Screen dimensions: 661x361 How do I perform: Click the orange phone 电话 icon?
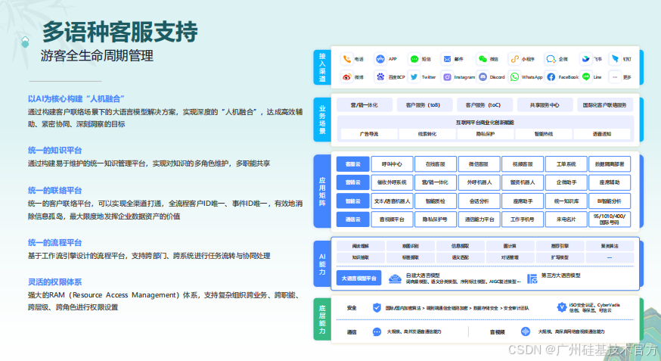coord(346,59)
